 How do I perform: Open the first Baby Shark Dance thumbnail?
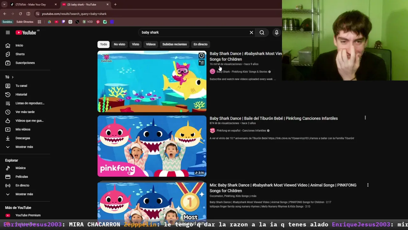click(152, 81)
